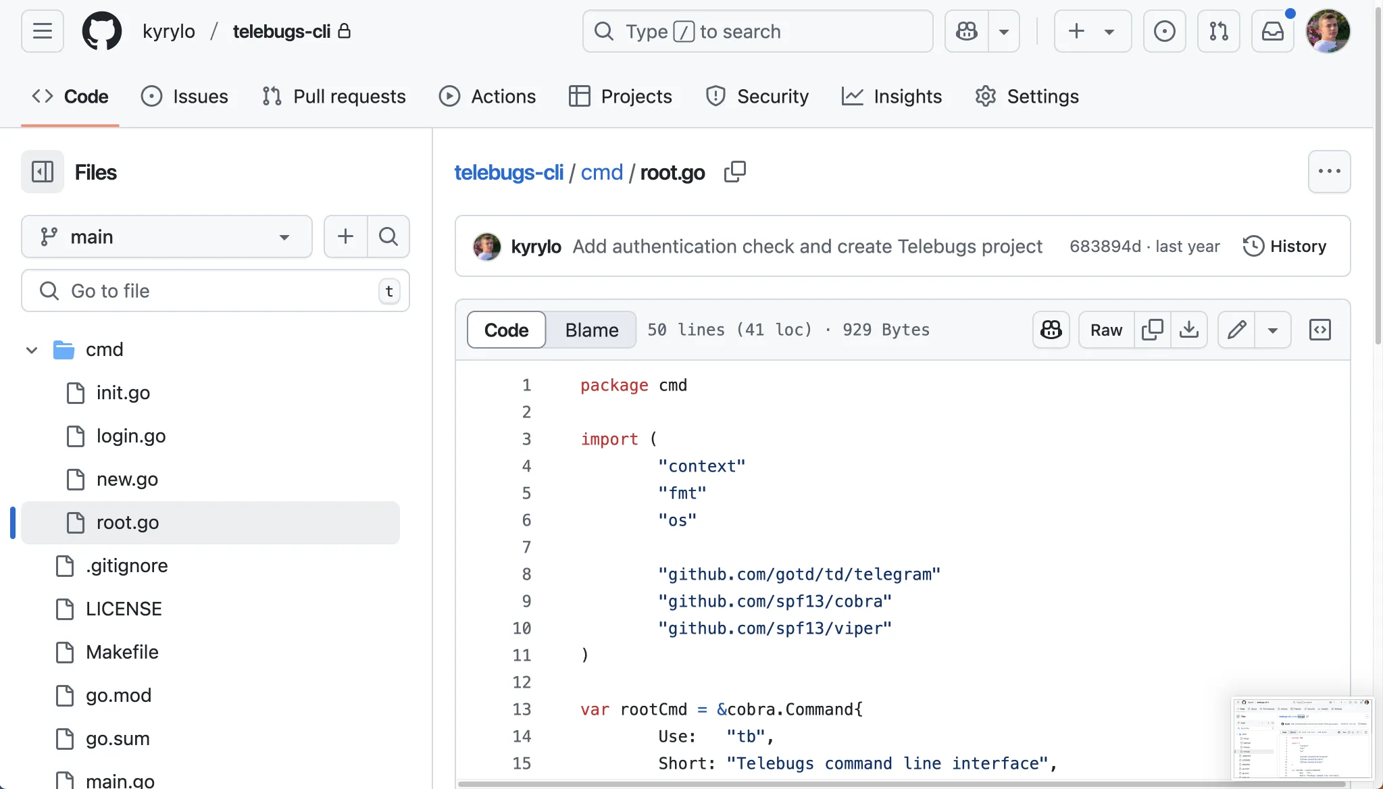1383x789 pixels.
Task: Open Makefile in file tree
Action: 122,652
